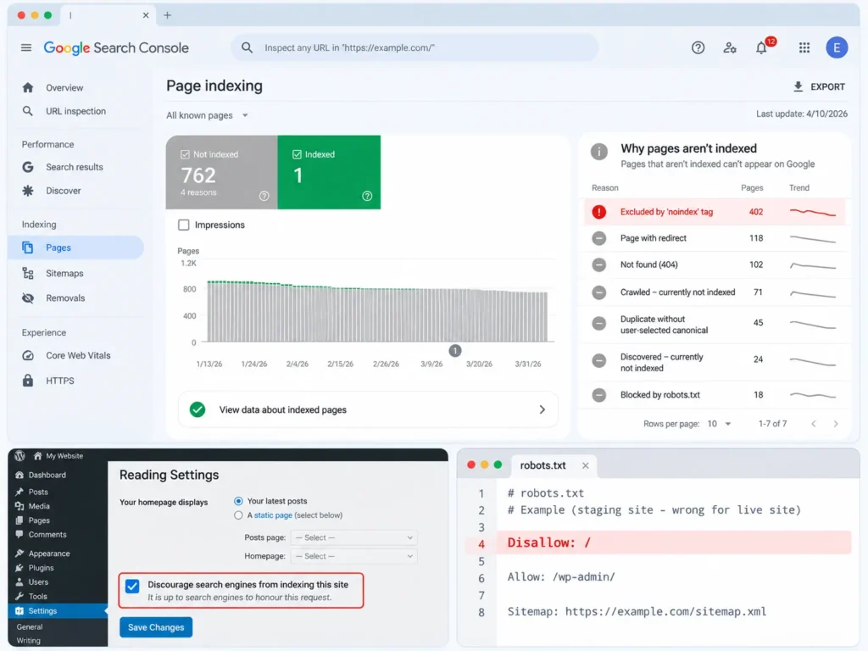
Task: Open the Homepage select dropdown
Action: [353, 556]
